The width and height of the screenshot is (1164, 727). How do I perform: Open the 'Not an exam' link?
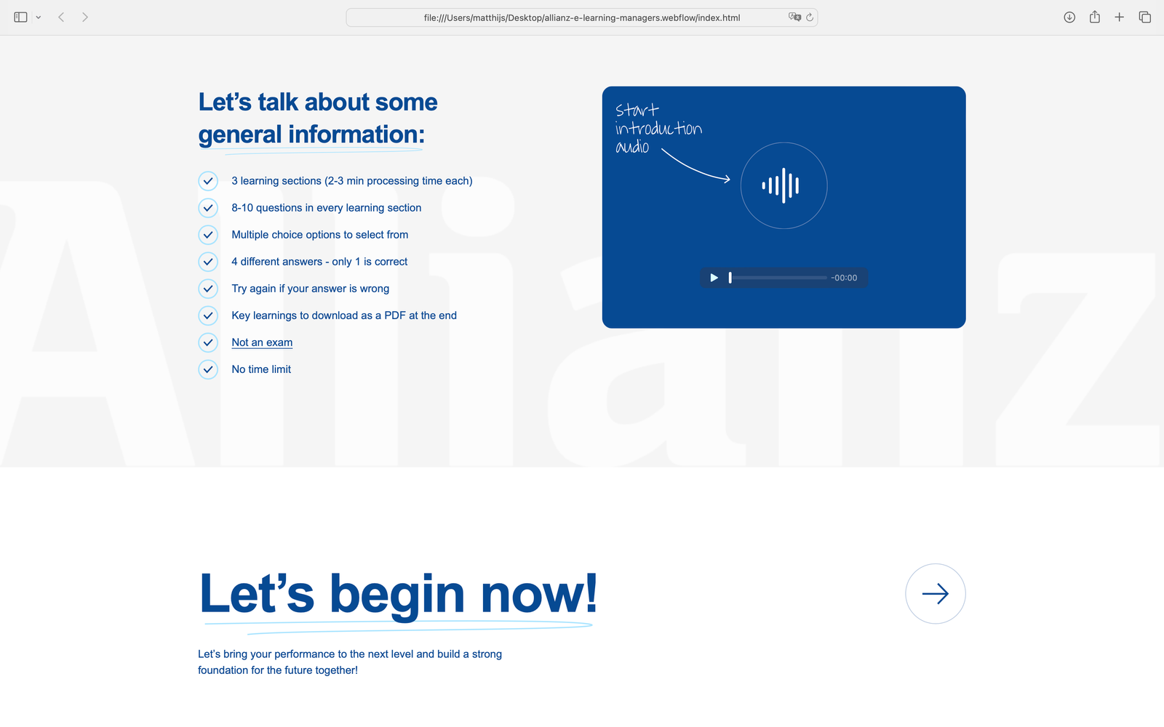(x=262, y=342)
